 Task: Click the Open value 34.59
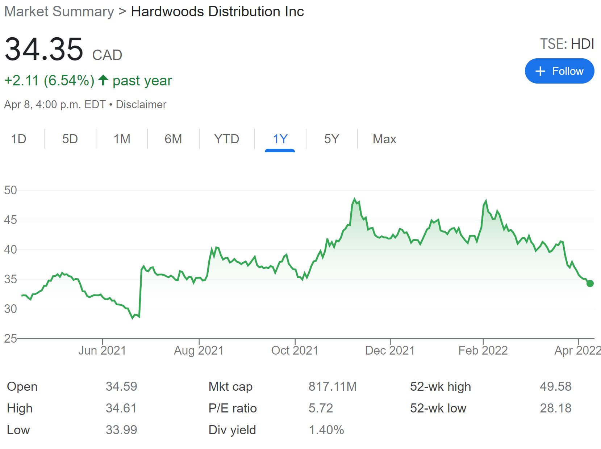(121, 386)
